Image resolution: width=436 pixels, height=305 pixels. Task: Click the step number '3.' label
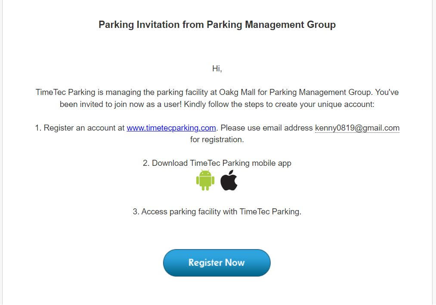(136, 212)
